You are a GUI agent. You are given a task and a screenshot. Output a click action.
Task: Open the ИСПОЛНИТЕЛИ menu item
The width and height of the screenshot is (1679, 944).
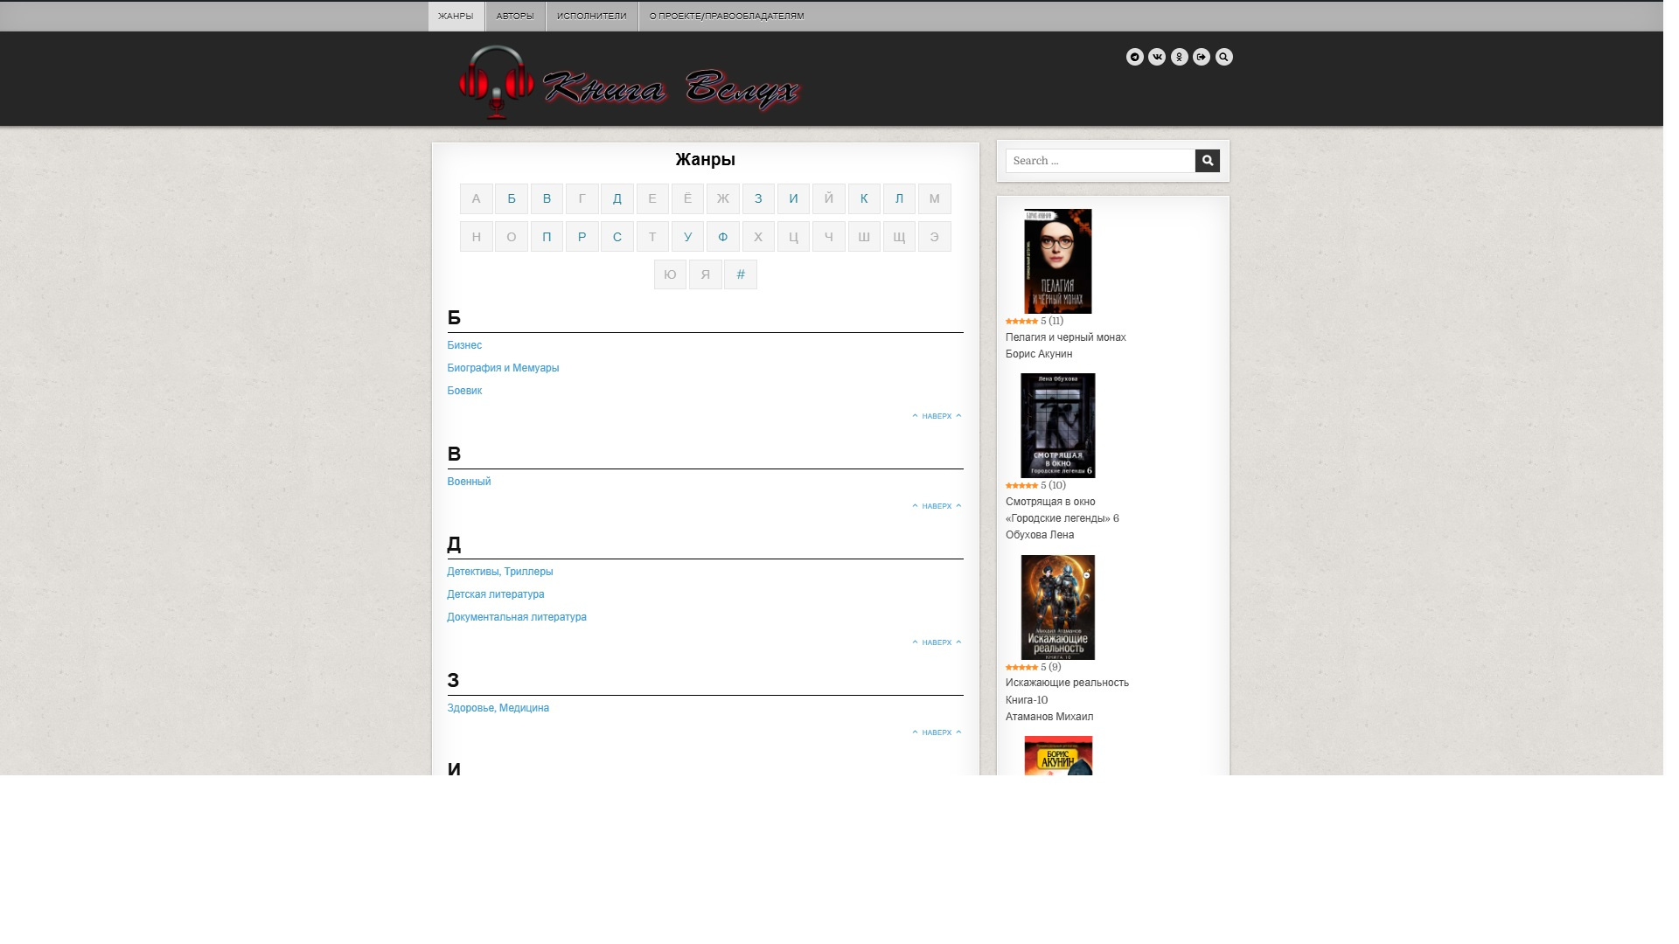click(x=592, y=16)
